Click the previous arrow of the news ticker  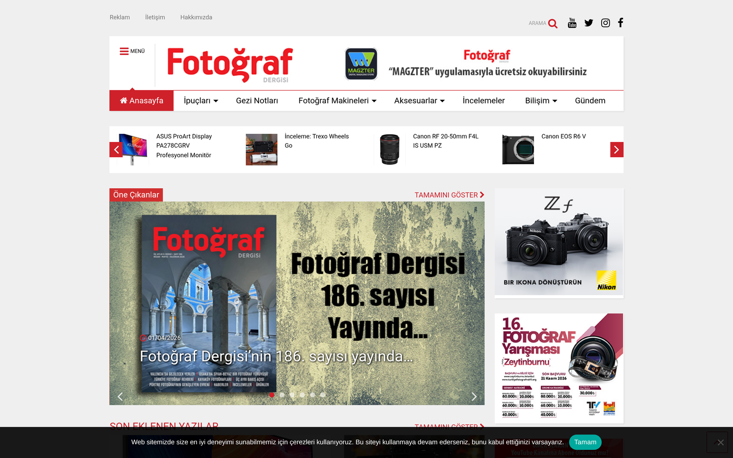pyautogui.click(x=116, y=150)
